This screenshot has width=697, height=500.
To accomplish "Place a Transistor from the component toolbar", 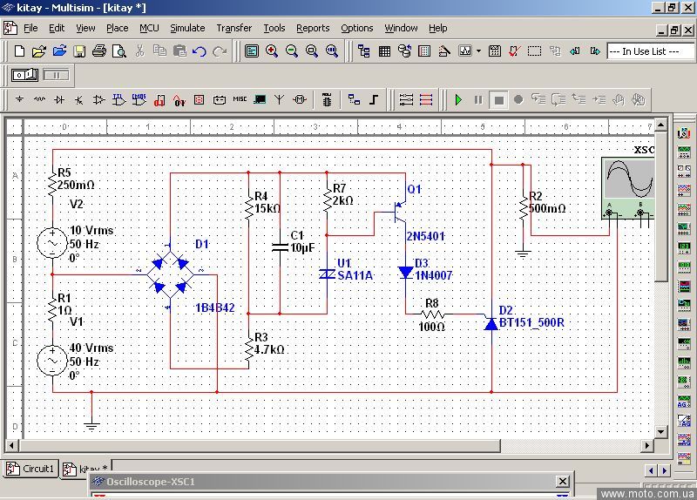I will pos(79,99).
